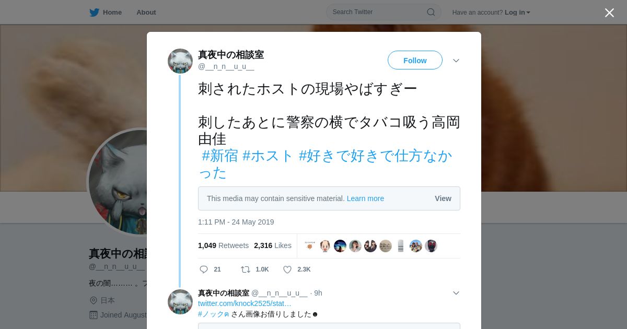Screen dimensions: 627x329
Task: Click the retweet icon showing 1.0K
Action: pos(246,269)
